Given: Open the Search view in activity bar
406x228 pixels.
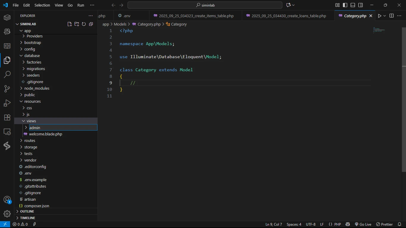Looking at the screenshot, I should point(7,74).
